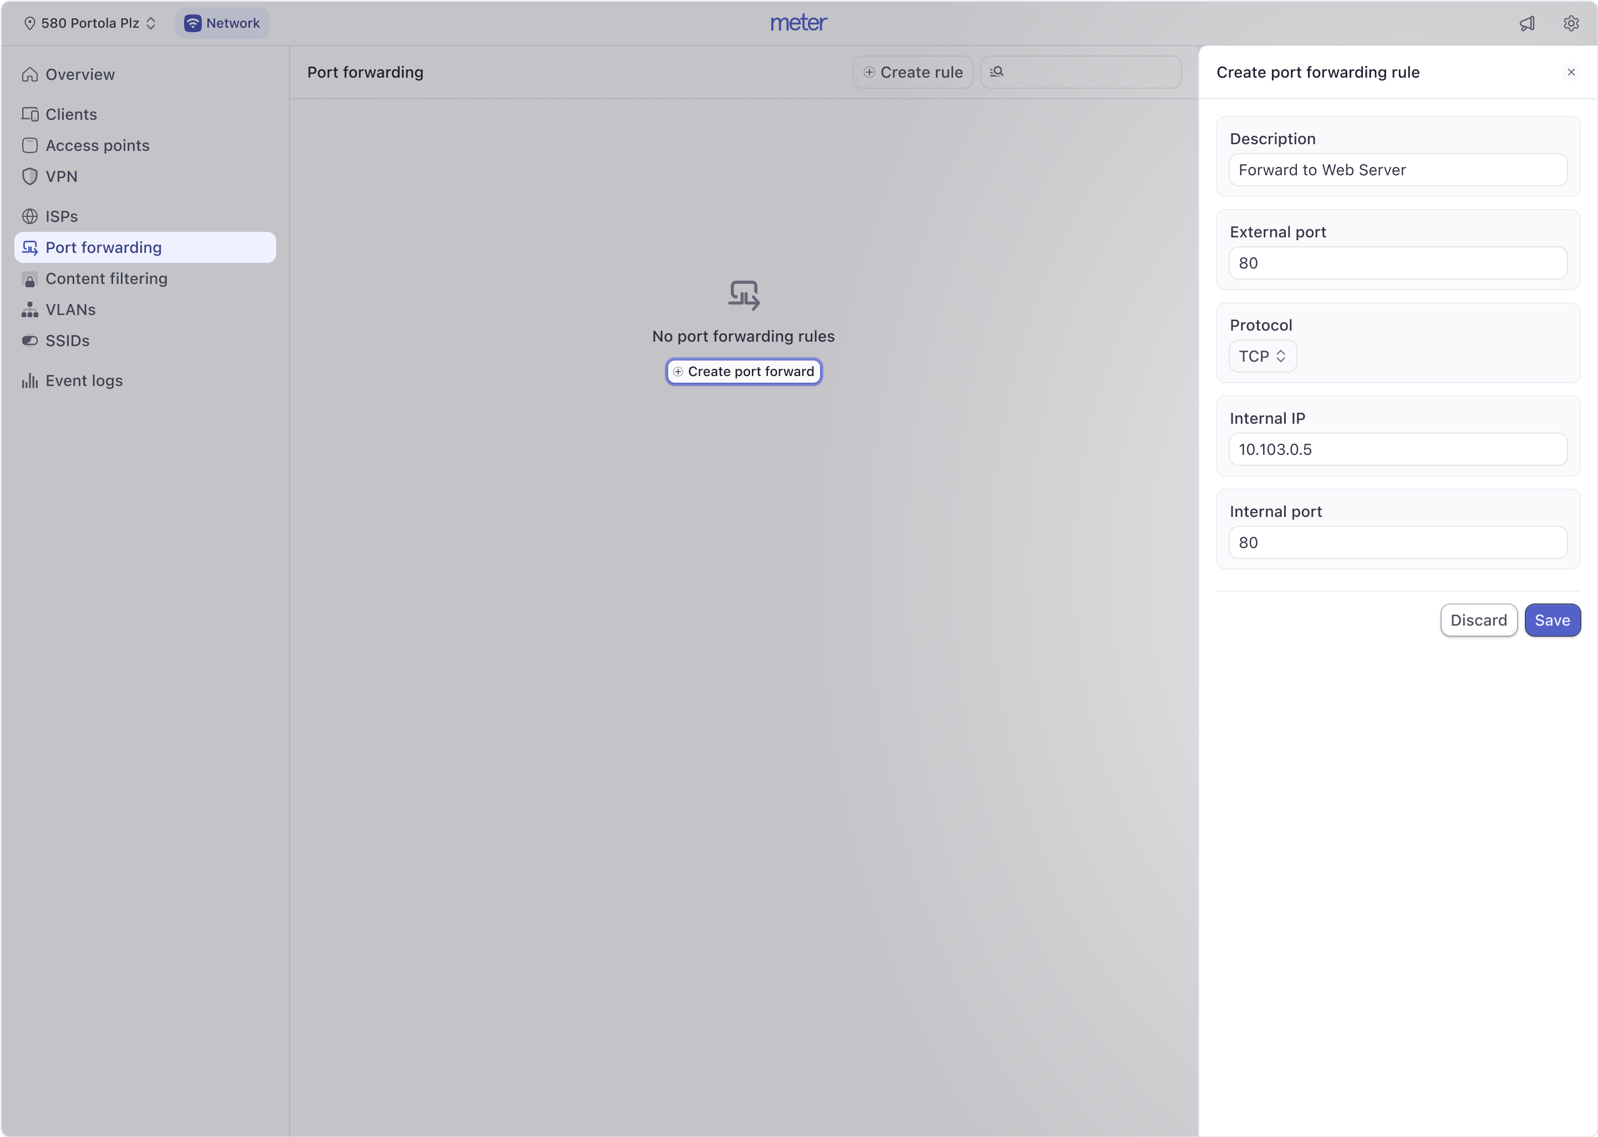
Task: Go to VLANs
Action: tap(145, 309)
